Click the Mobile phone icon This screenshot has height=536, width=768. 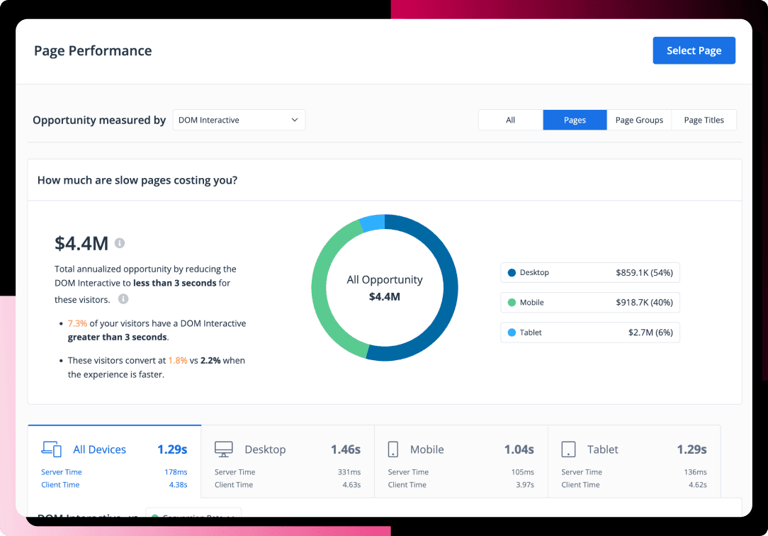point(393,449)
